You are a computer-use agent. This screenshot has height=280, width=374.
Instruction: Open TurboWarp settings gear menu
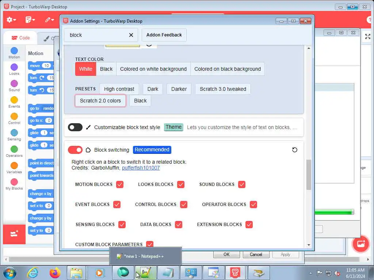tap(11, 20)
